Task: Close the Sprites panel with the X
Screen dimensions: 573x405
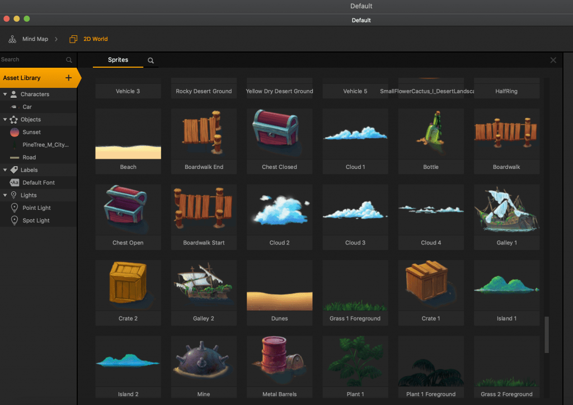Action: pos(553,60)
